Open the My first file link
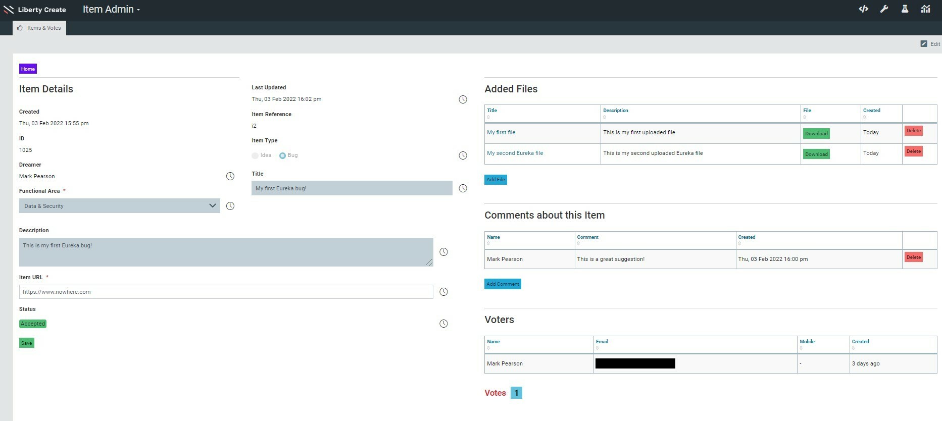Image resolution: width=942 pixels, height=421 pixels. click(x=501, y=132)
